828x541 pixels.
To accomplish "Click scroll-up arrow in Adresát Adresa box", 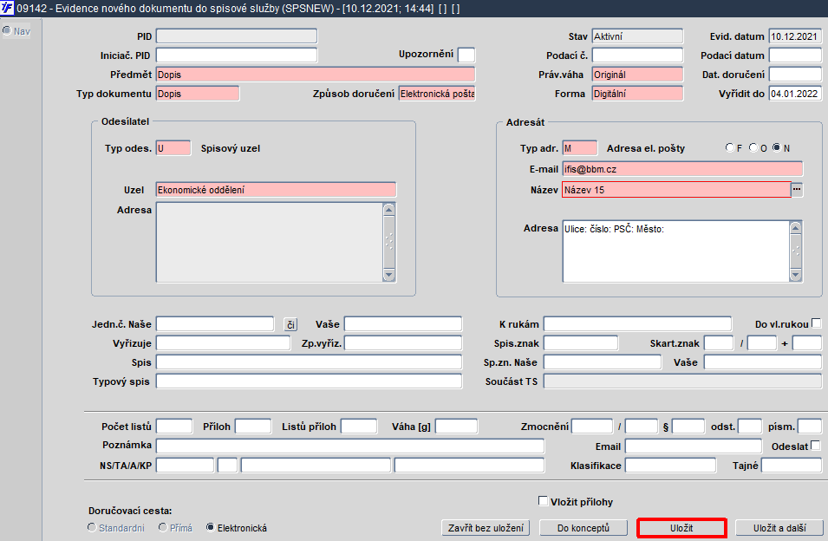I will (795, 228).
